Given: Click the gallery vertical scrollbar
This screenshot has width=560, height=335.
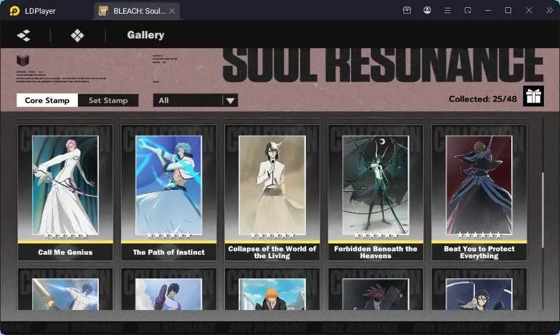Looking at the screenshot, I should tap(543, 210).
